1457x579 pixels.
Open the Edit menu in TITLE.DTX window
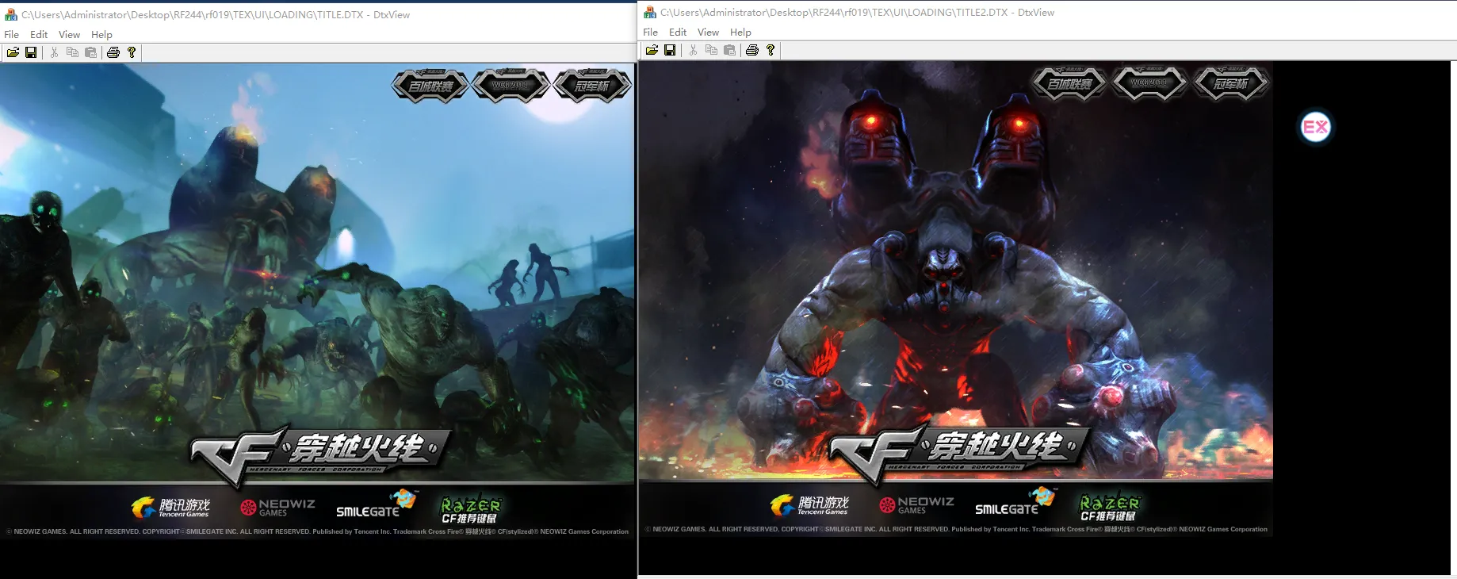(x=39, y=35)
